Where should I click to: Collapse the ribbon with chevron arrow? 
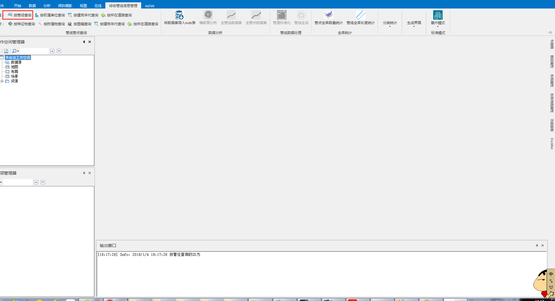click(x=550, y=32)
